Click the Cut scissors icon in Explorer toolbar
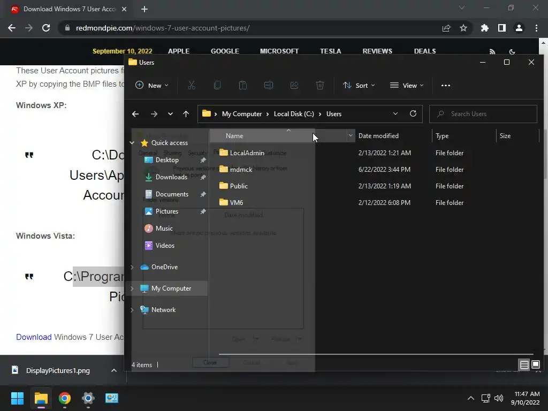This screenshot has width=548, height=411. [191, 85]
